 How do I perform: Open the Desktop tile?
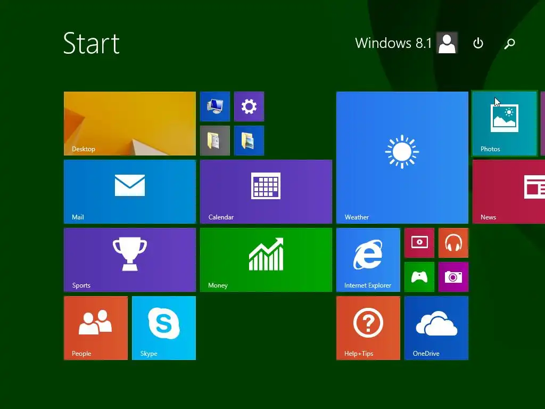130,124
